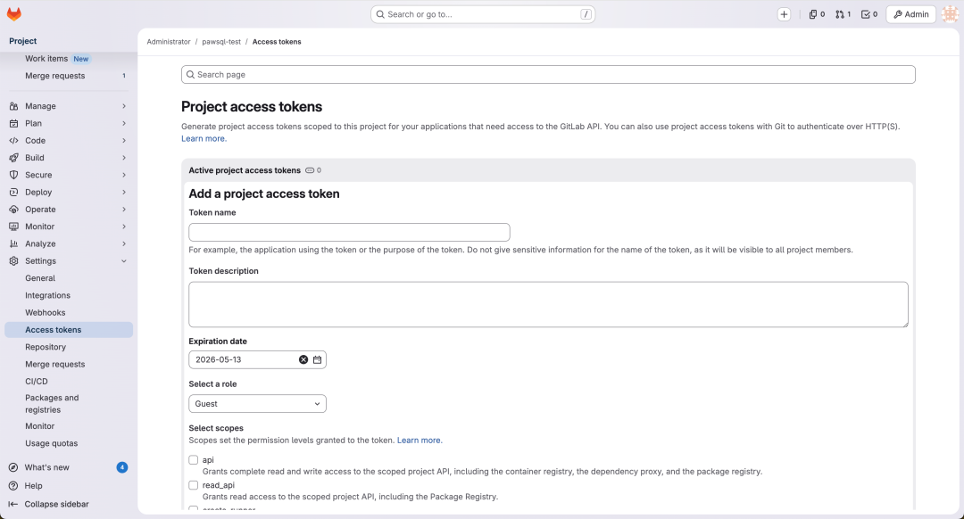Click the slash shortcut key icon

[586, 14]
